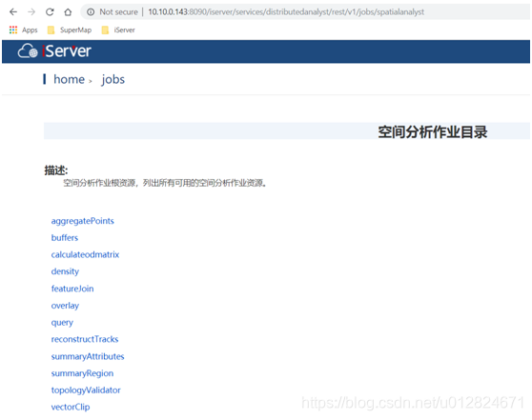Image resolution: width=532 pixels, height=420 pixels.
Task: Go to home breadcrumb link
Action: coord(70,79)
